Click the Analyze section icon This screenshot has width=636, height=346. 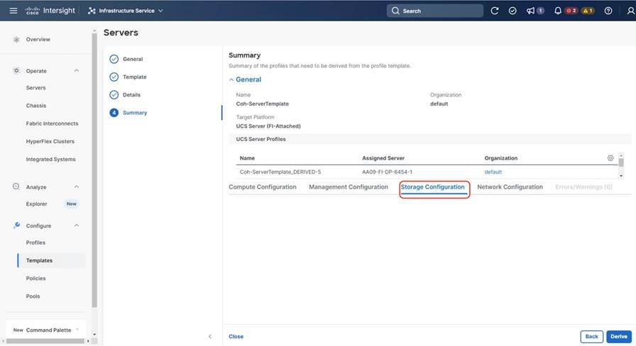(x=16, y=186)
